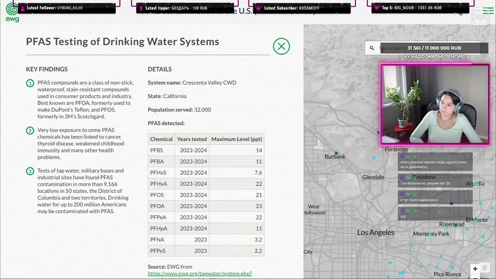The height and width of the screenshot is (279, 496).
Task: Click the El Monte label on the map
Action: [x=477, y=220]
